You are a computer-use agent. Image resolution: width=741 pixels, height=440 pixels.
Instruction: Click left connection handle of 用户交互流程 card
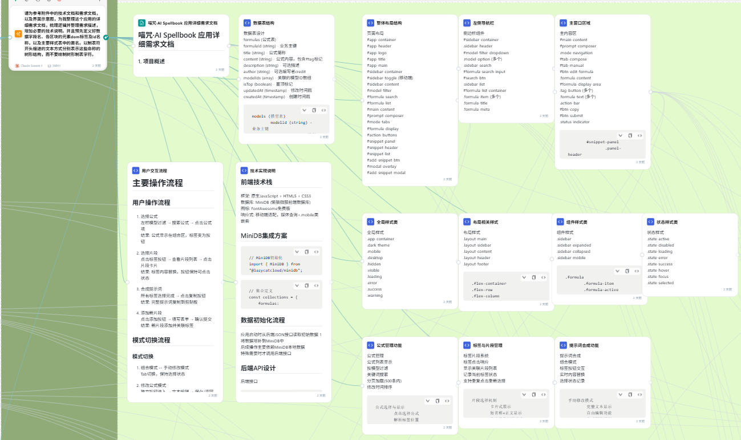127,282
